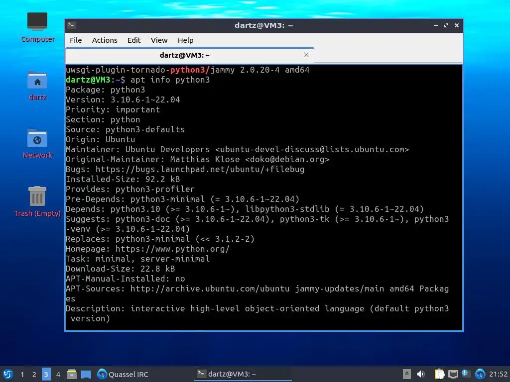
Task: Click the 'Installed-Size: 92.2 kB' line
Action: [x=123, y=179]
